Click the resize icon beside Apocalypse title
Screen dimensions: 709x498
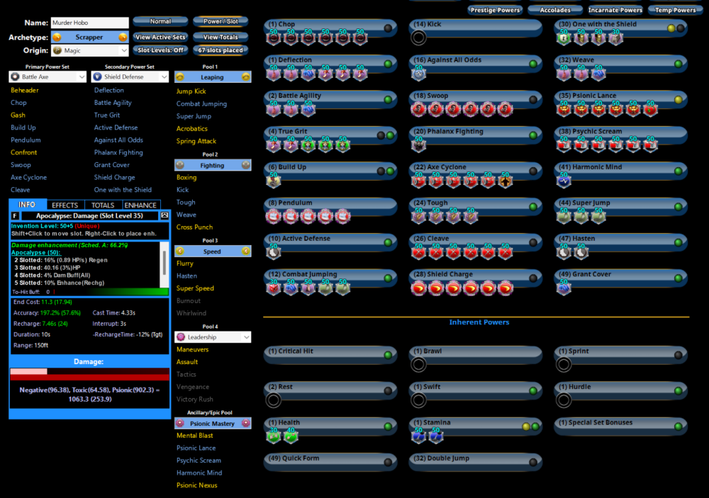[x=164, y=215]
